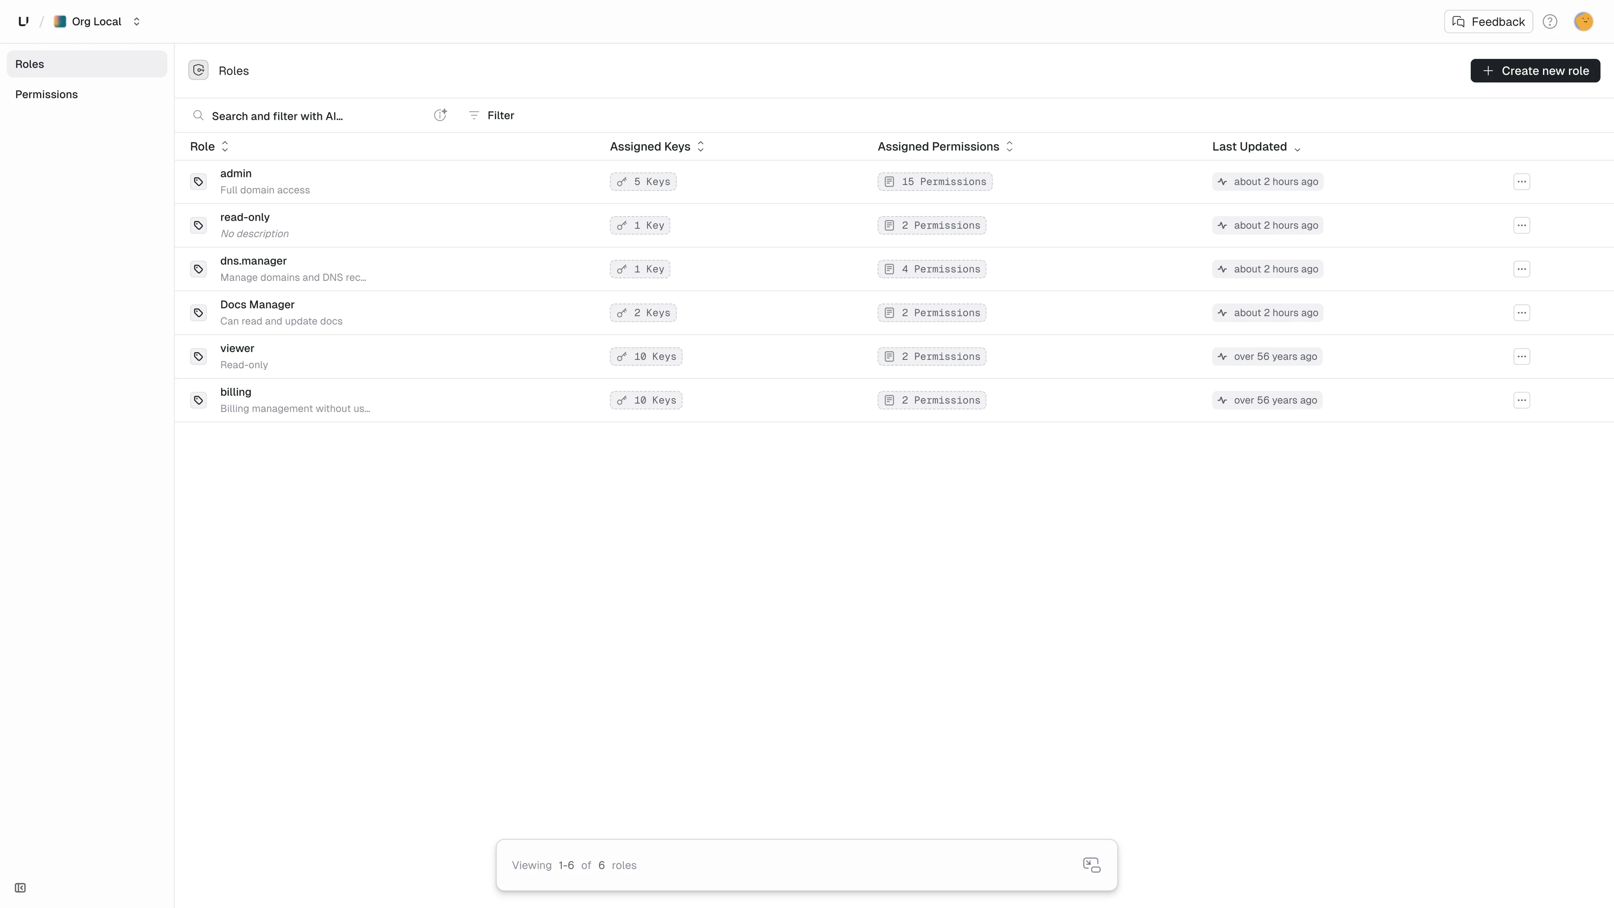Show AI search info sparkle icon
This screenshot has height=908, width=1614.
[440, 115]
